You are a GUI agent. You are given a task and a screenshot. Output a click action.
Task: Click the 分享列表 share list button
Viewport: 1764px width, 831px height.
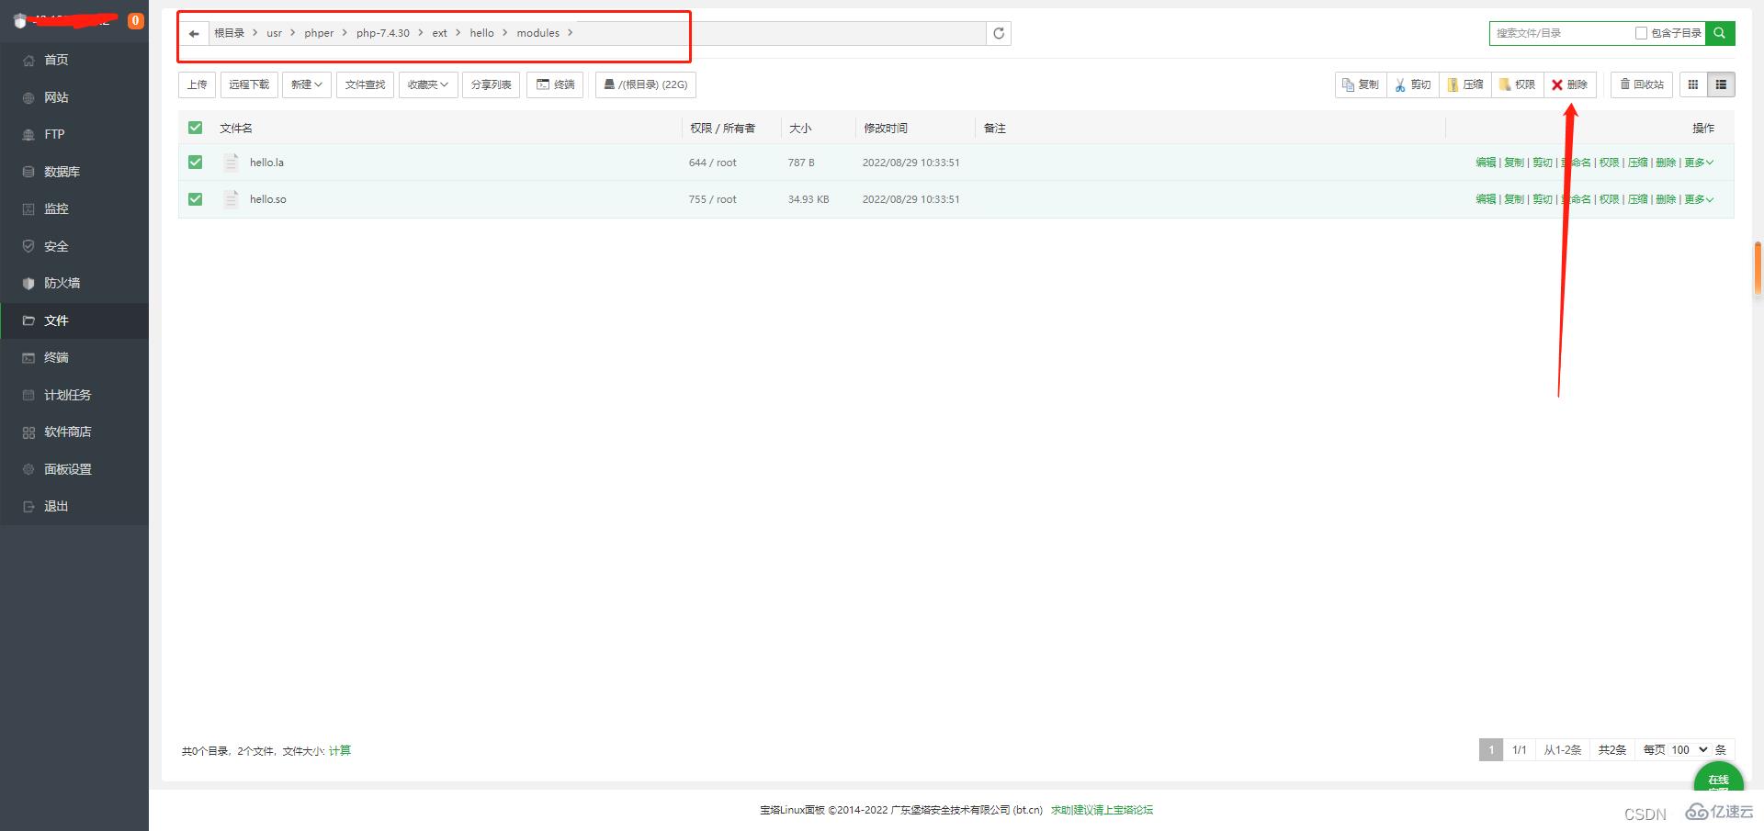[x=491, y=84]
